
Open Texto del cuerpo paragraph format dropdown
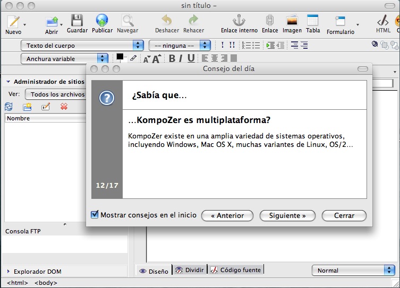pos(82,46)
